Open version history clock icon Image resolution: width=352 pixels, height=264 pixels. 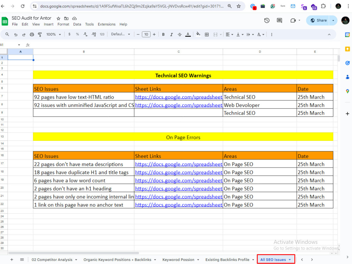(267, 20)
